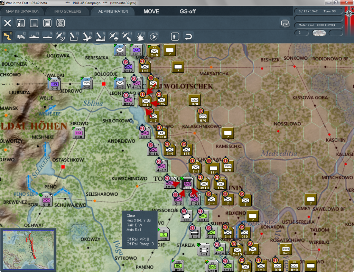Select the air transfer mode icon (F10)
This screenshot has height=272, width=354.
pyautogui.click(x=127, y=36)
